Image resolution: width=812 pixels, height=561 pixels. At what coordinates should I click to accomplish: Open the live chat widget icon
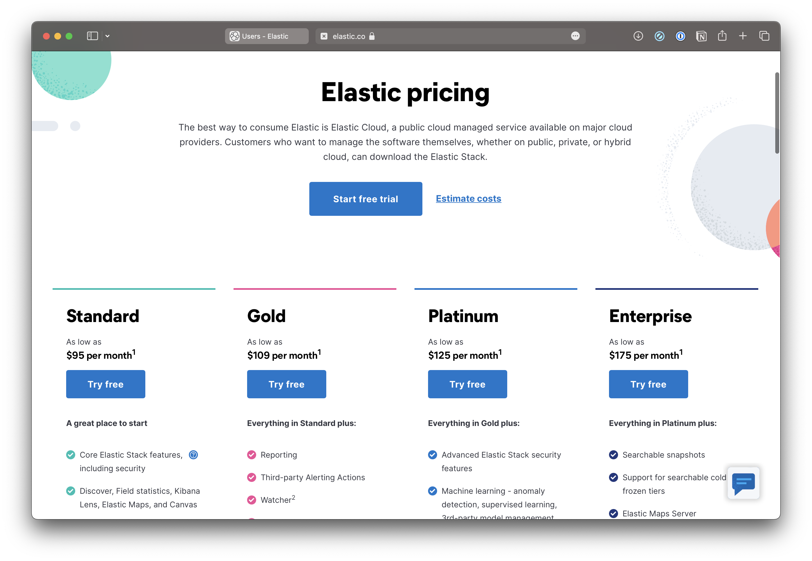(x=743, y=483)
